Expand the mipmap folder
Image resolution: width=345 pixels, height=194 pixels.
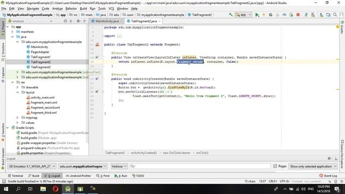[17, 118]
